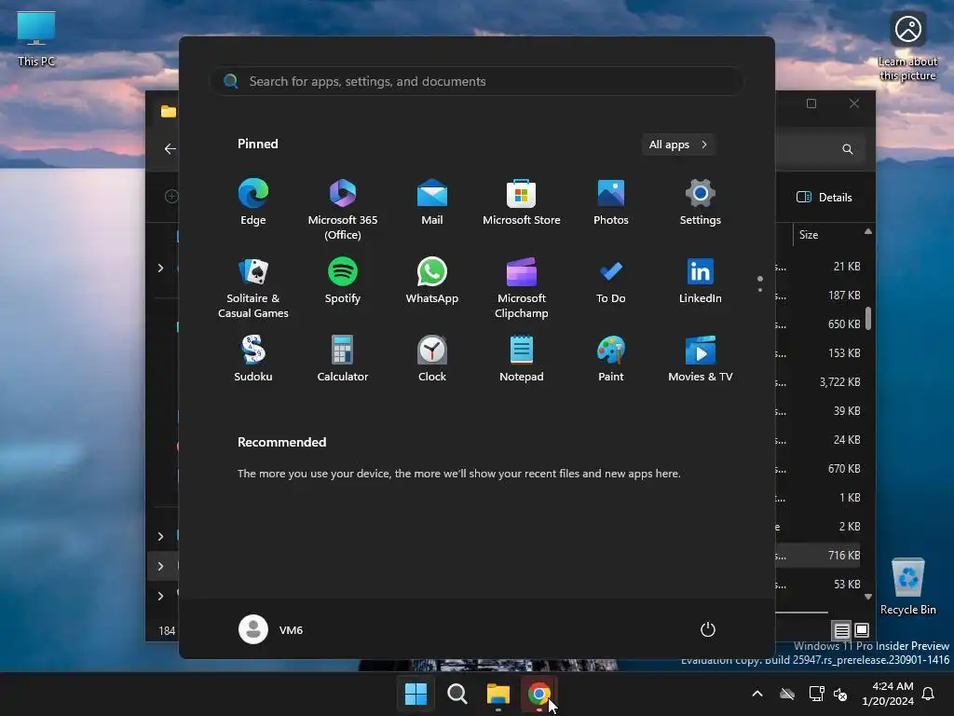Image resolution: width=954 pixels, height=716 pixels.
Task: Launch WhatsApp from Start menu
Action: 432,281
